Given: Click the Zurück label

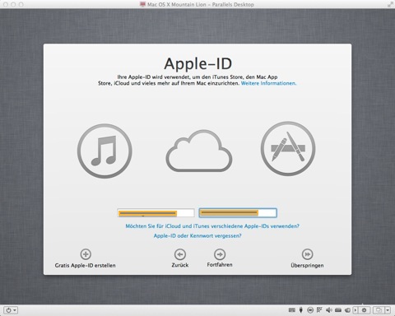Looking at the screenshot, I should pyautogui.click(x=180, y=265).
